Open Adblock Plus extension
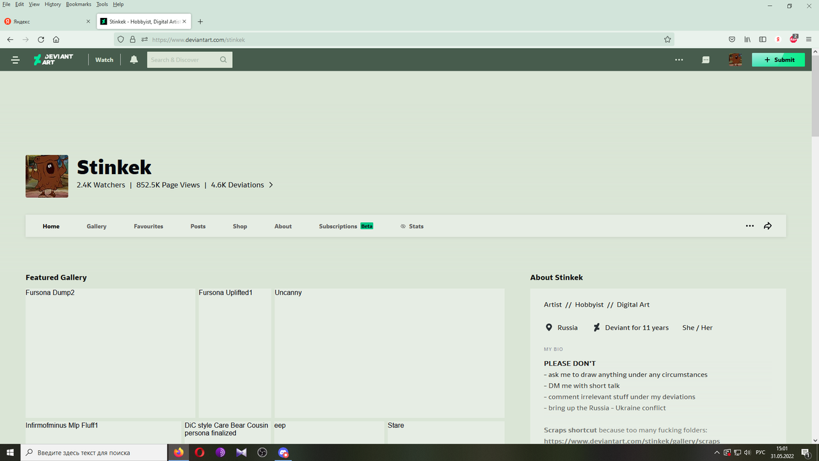Image resolution: width=819 pixels, height=461 pixels. tap(793, 38)
